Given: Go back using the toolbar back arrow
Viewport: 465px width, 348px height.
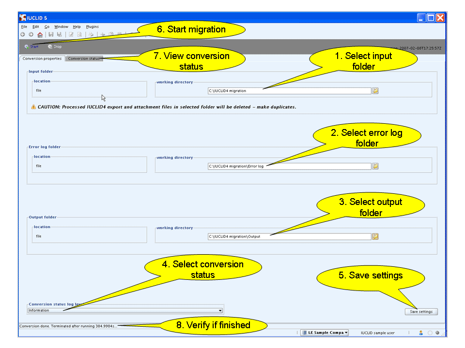Looking at the screenshot, I should pos(23,35).
